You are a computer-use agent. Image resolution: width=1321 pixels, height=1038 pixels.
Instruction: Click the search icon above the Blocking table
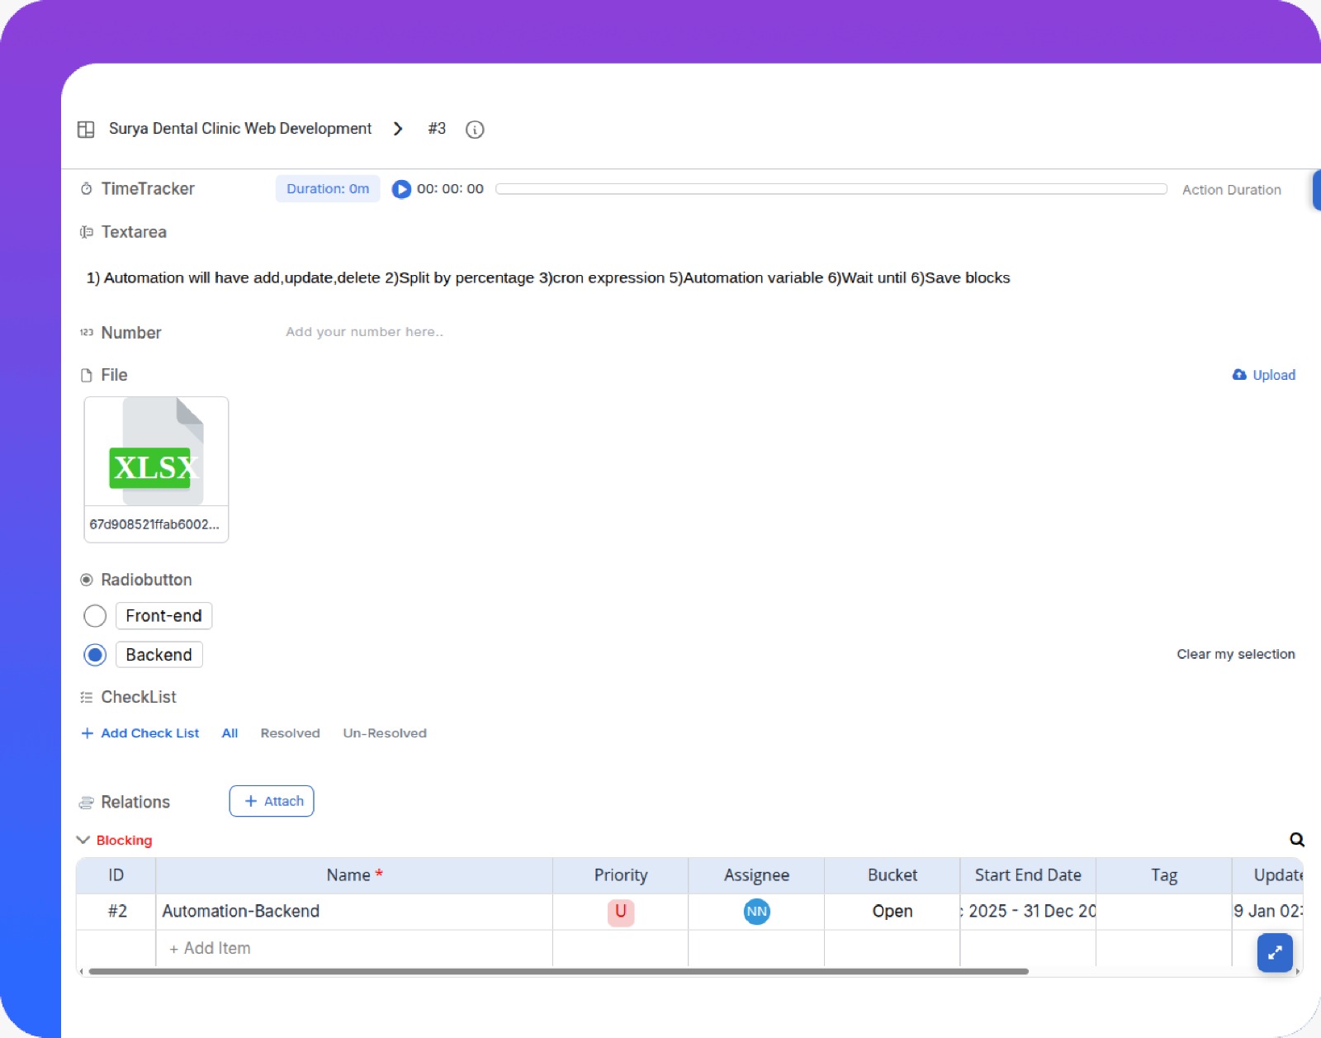(x=1297, y=840)
